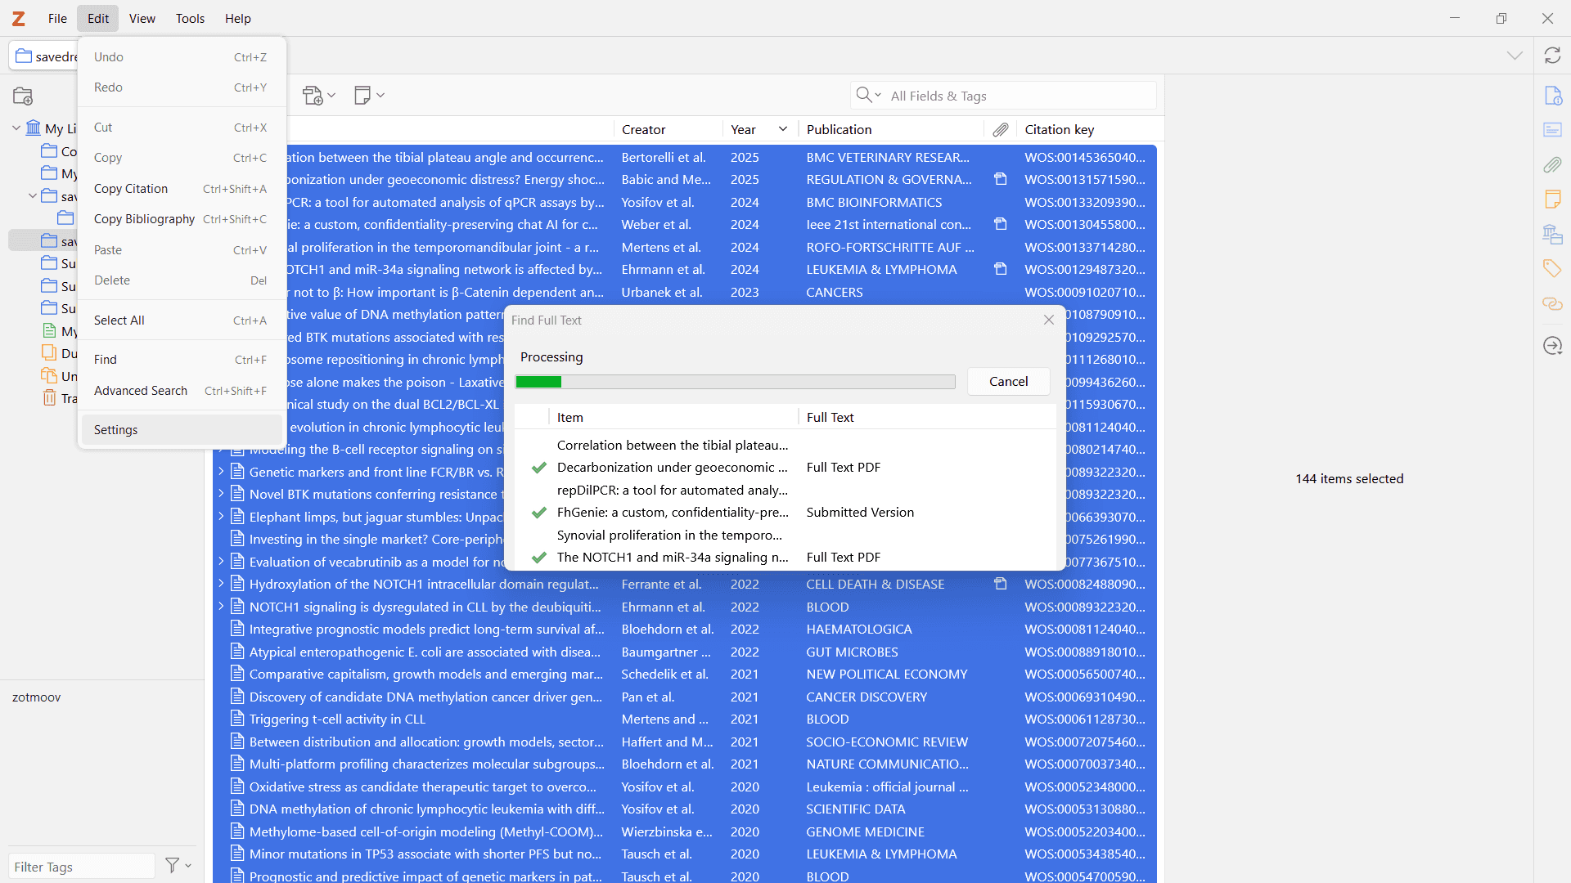This screenshot has height=883, width=1571.
Task: Cancel the Find Full Text process
Action: [x=1008, y=382]
